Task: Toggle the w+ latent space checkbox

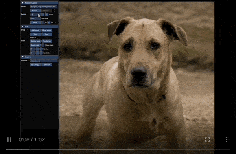Action: pyautogui.click(x=49, y=22)
